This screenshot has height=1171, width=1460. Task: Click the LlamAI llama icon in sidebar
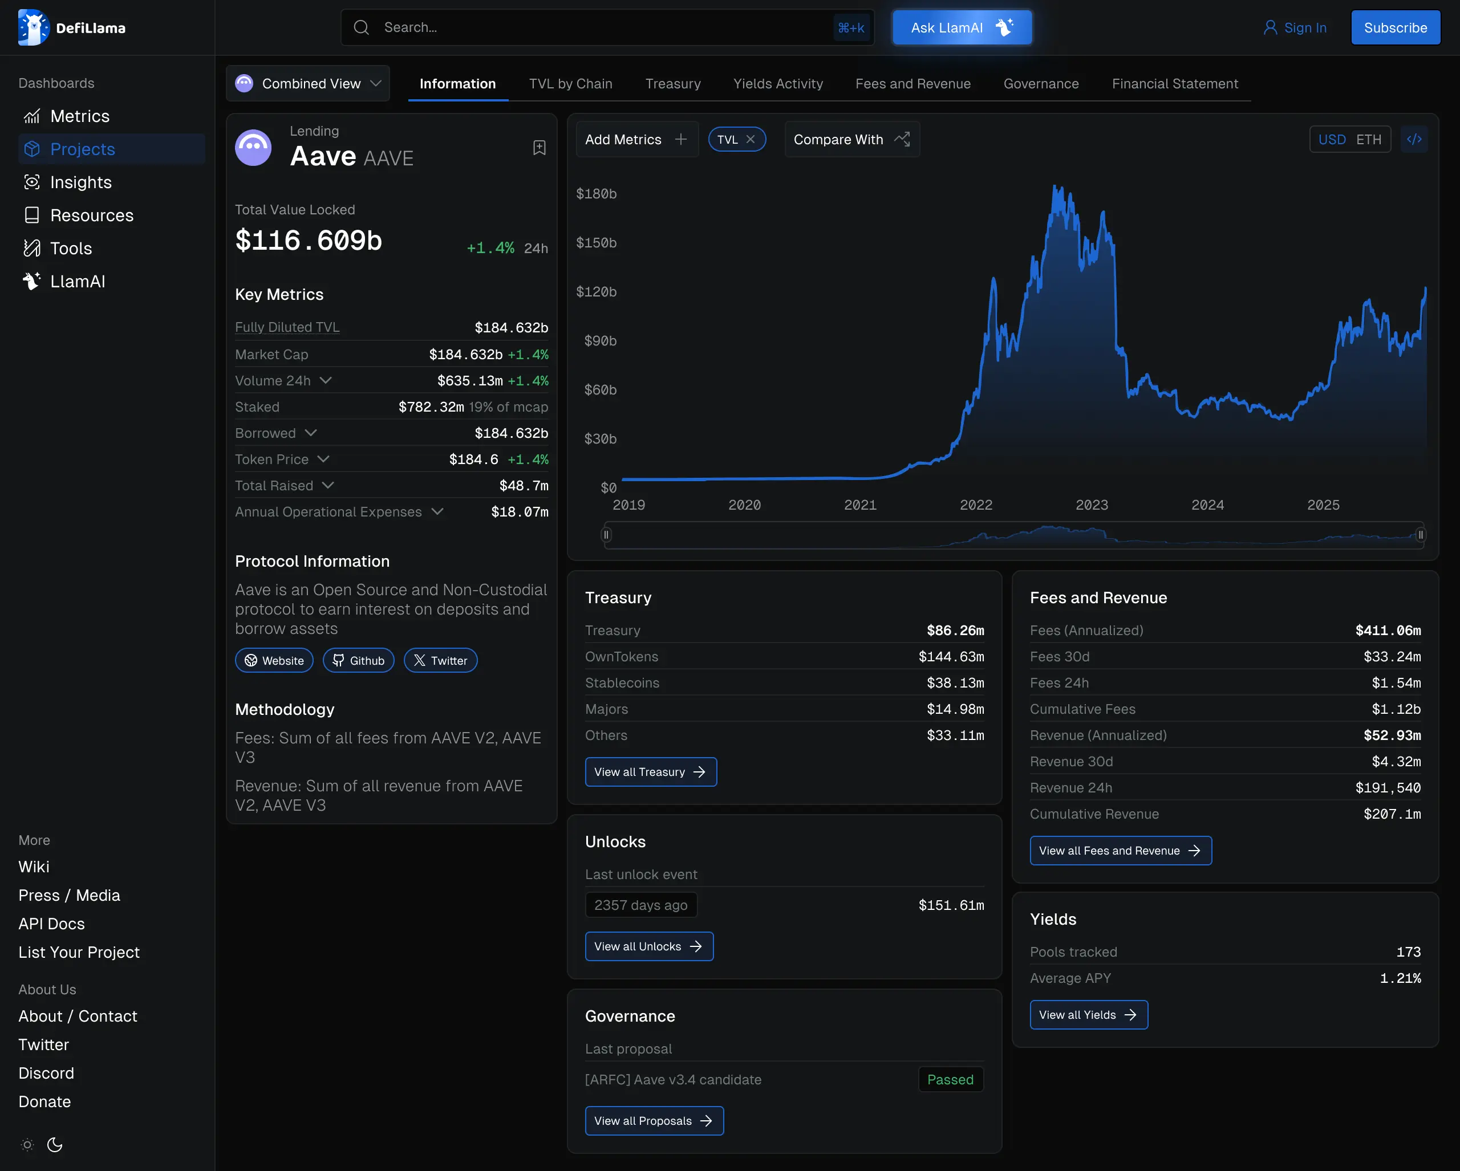(32, 281)
